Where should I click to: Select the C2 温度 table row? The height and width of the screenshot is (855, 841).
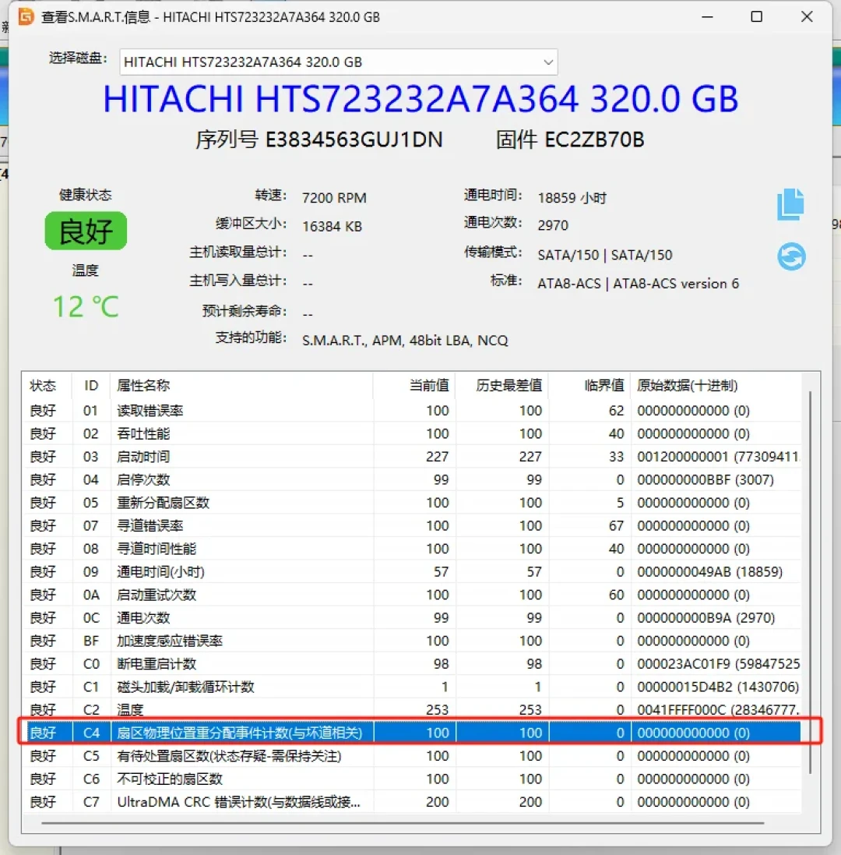(x=412, y=709)
